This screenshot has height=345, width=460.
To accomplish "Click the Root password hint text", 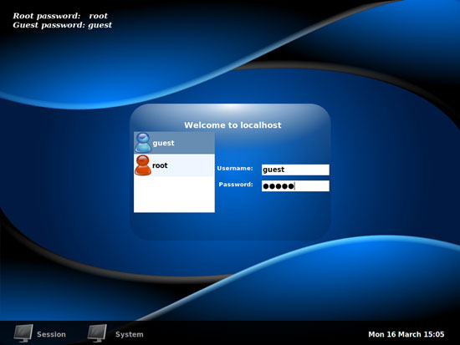I will [x=60, y=16].
